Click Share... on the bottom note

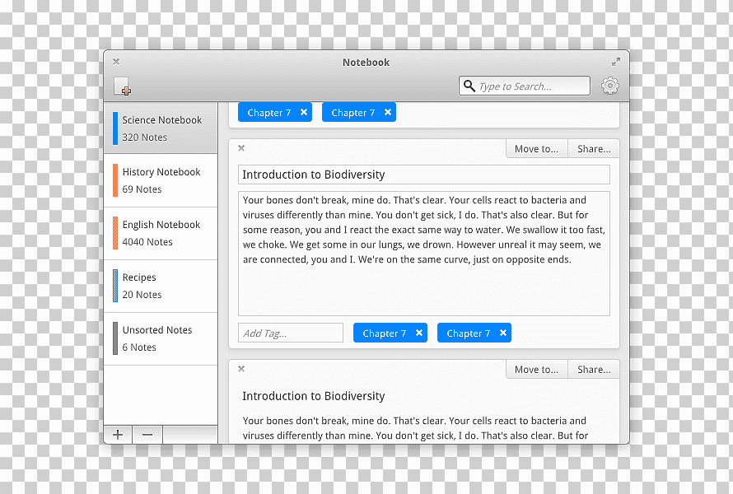coord(594,369)
